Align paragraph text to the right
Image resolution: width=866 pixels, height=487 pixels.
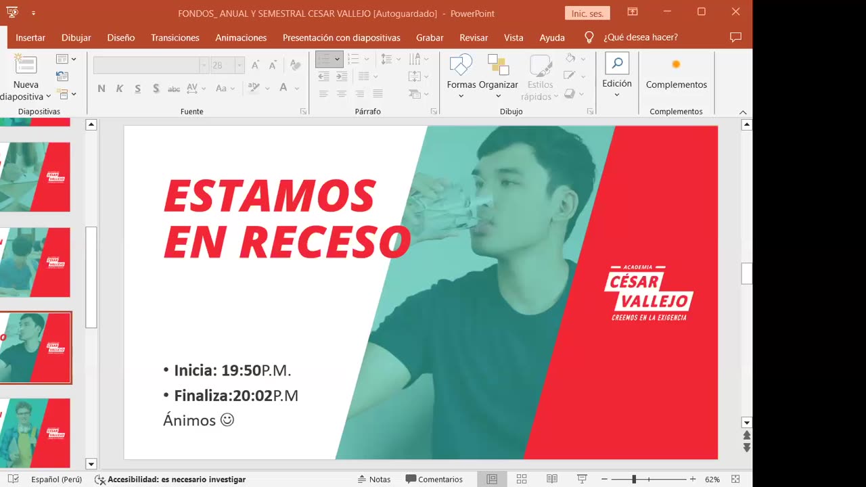coord(360,94)
